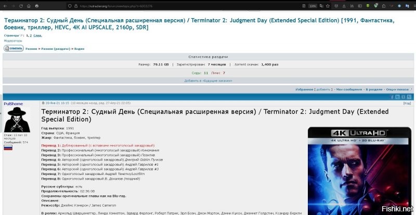Click the rutracker URL in the address bar
This screenshot has width=416, height=215.
coord(116,6)
